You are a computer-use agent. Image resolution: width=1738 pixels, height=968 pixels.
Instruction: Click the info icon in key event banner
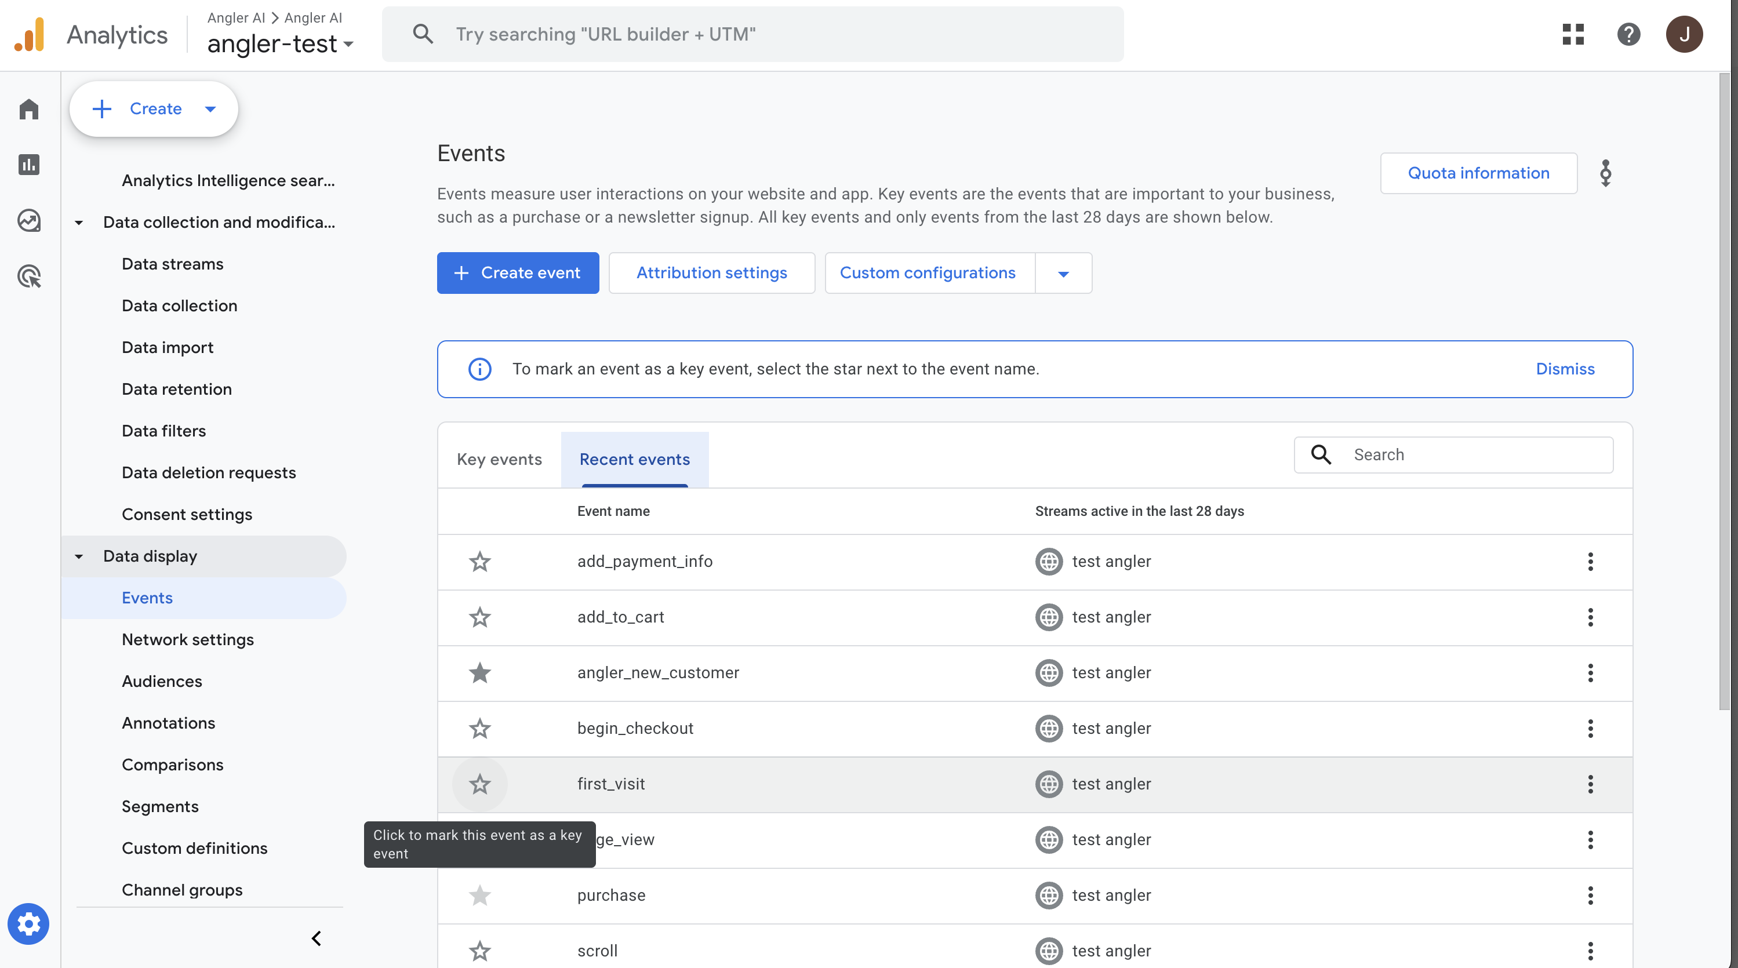[x=479, y=369]
